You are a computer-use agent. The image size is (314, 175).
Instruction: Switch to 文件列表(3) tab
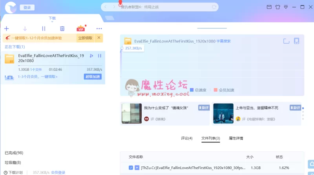[x=211, y=138]
